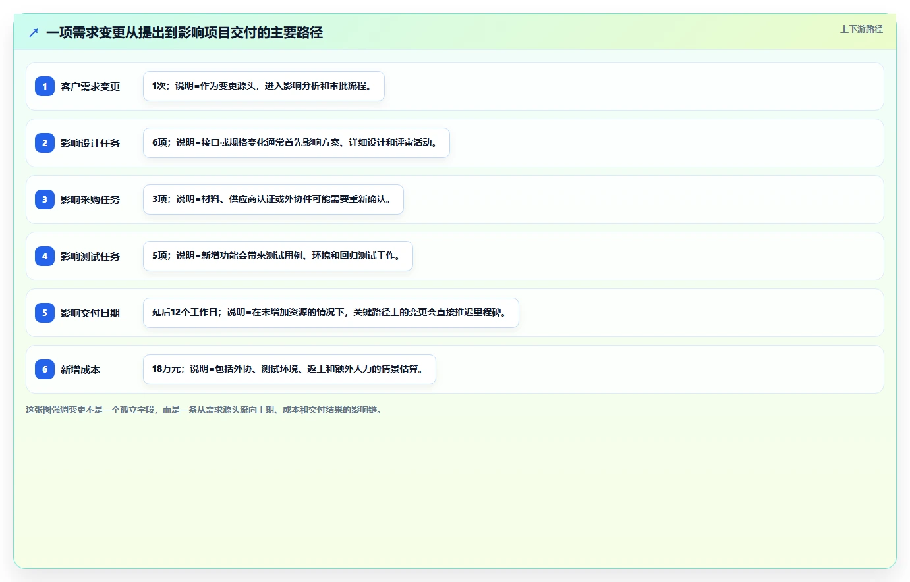Click the step number 3 badge
The image size is (910, 582).
45,199
